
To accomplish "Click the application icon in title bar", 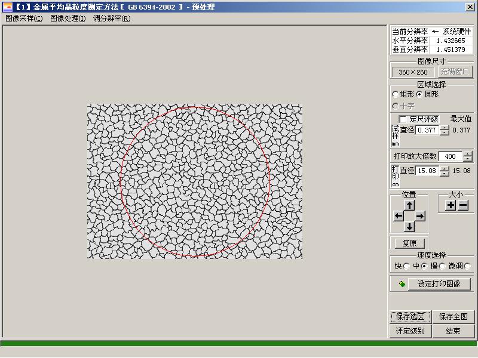I will (7, 7).
